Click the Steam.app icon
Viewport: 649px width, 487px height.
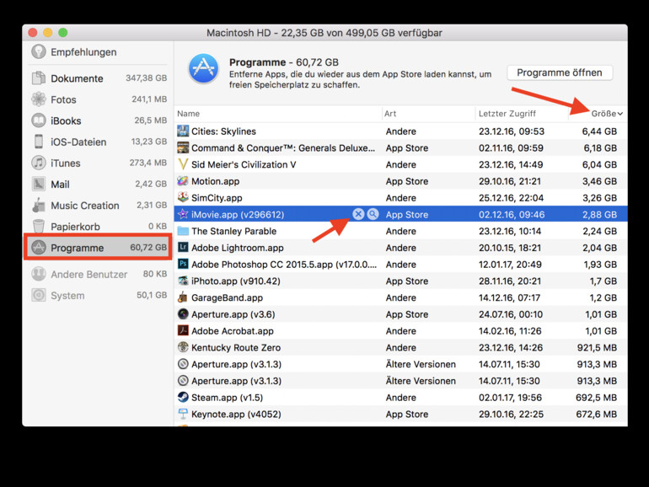tap(183, 397)
